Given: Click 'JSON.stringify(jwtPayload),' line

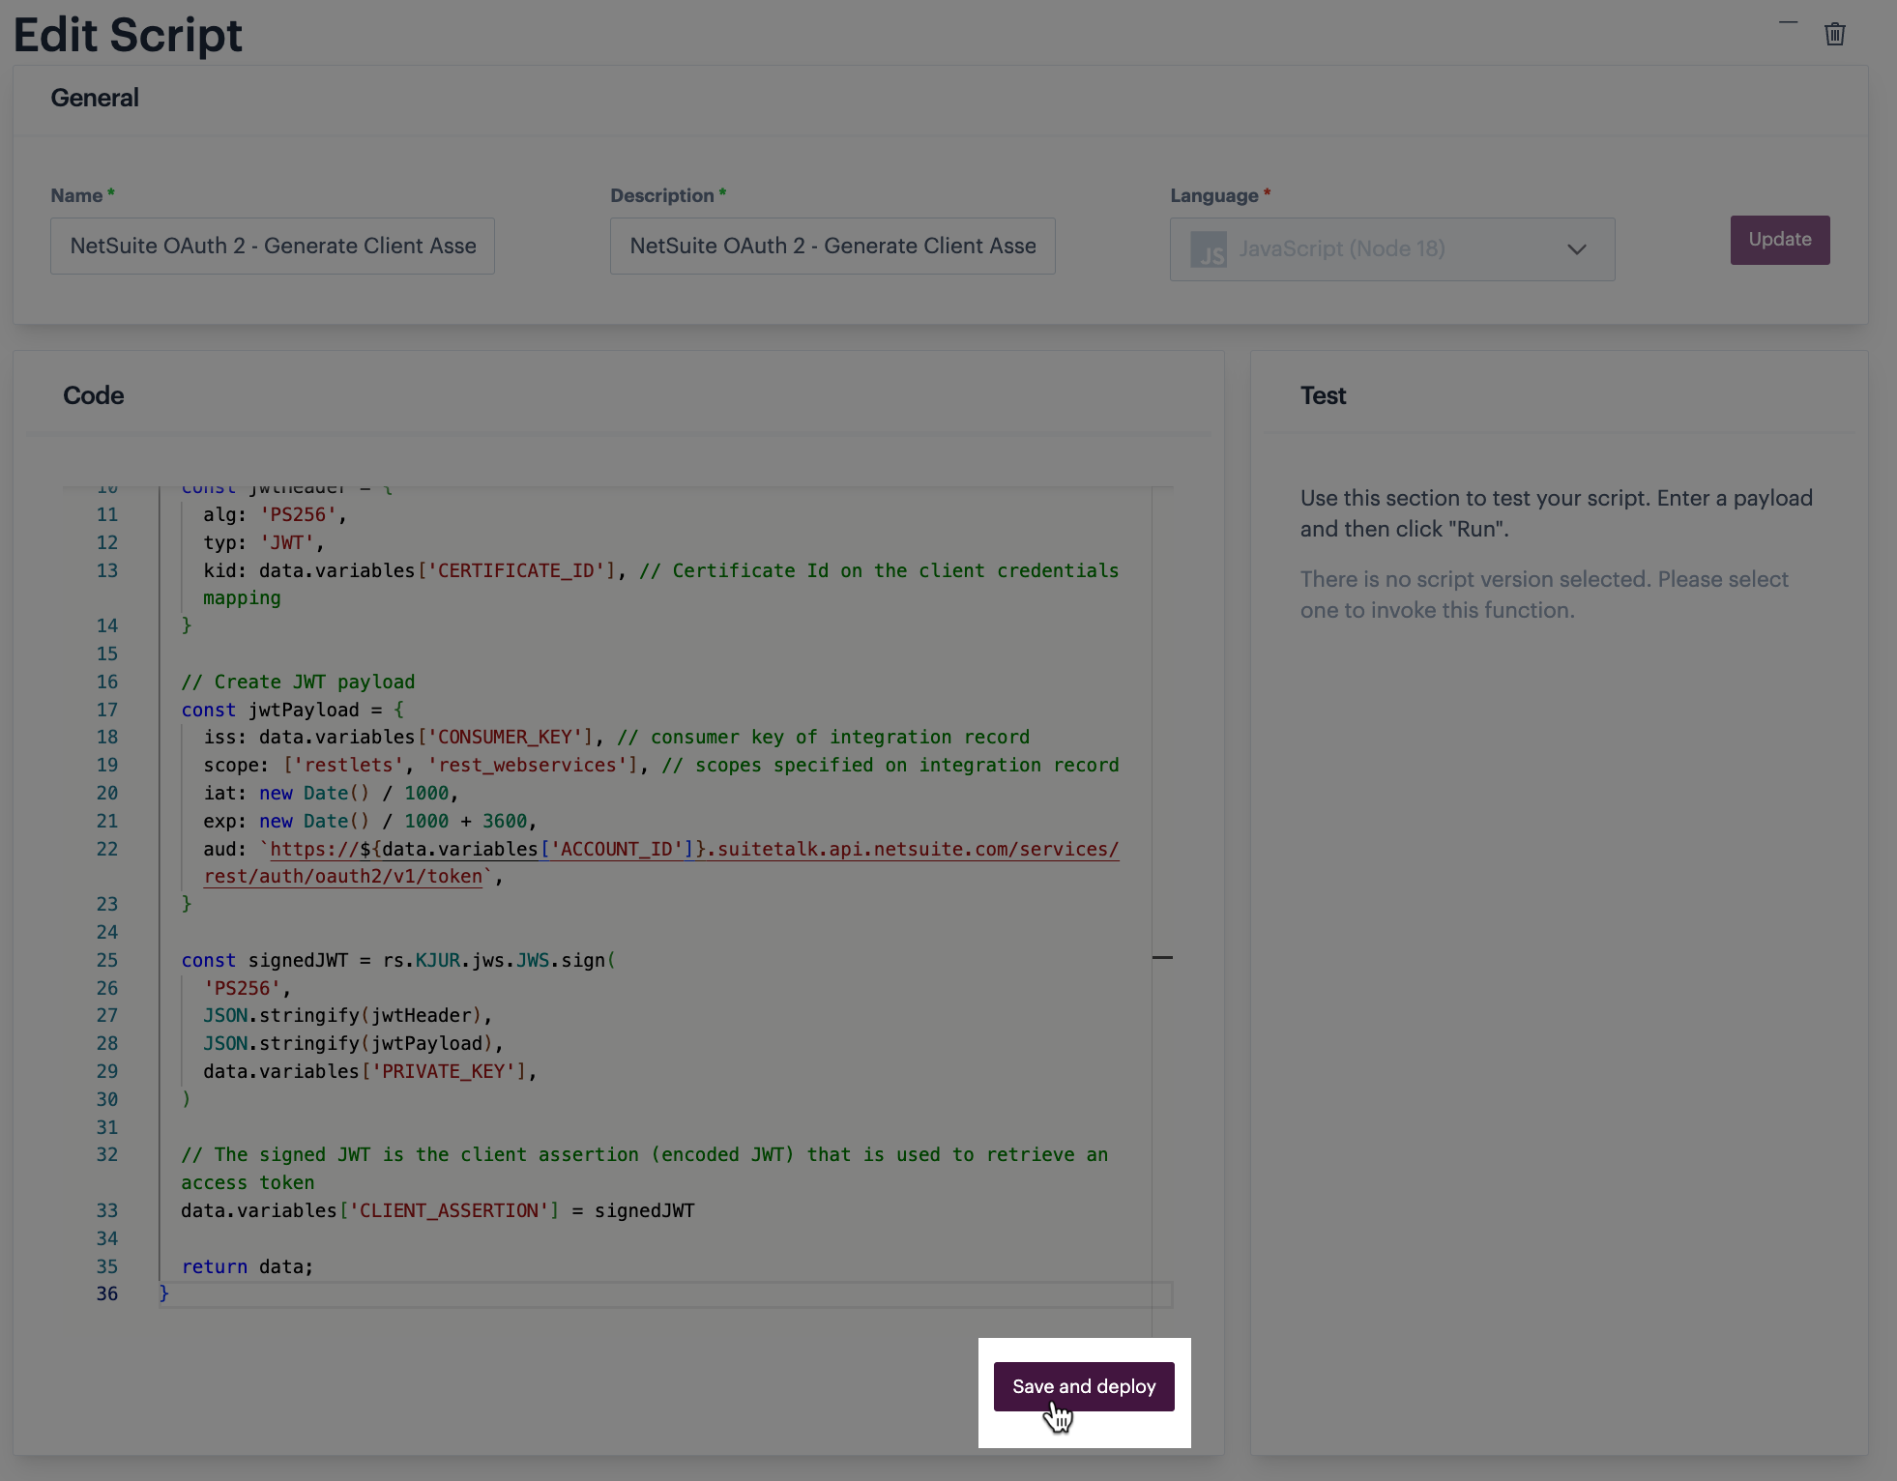Looking at the screenshot, I should tap(353, 1043).
